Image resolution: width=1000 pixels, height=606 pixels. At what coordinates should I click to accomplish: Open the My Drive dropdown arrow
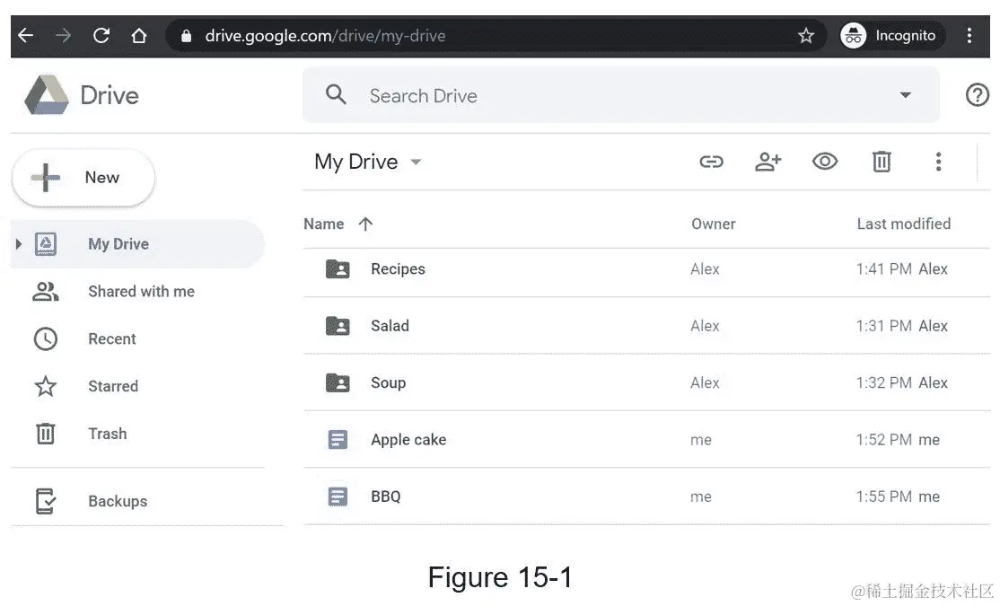coord(415,162)
